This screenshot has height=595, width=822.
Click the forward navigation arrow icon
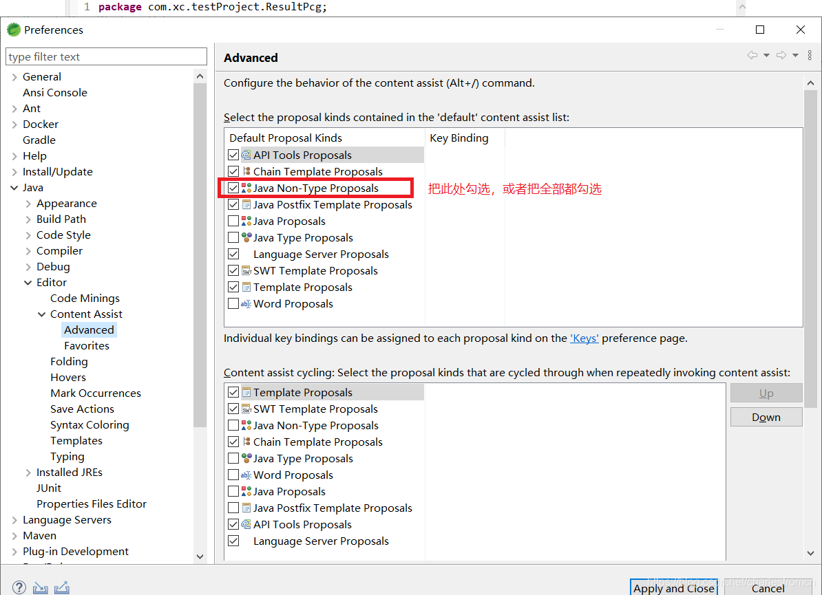(x=781, y=55)
